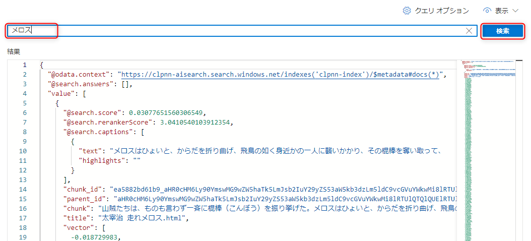Expand the 表示 dropdown chevron
This screenshot has width=531, height=241.
click(x=515, y=11)
